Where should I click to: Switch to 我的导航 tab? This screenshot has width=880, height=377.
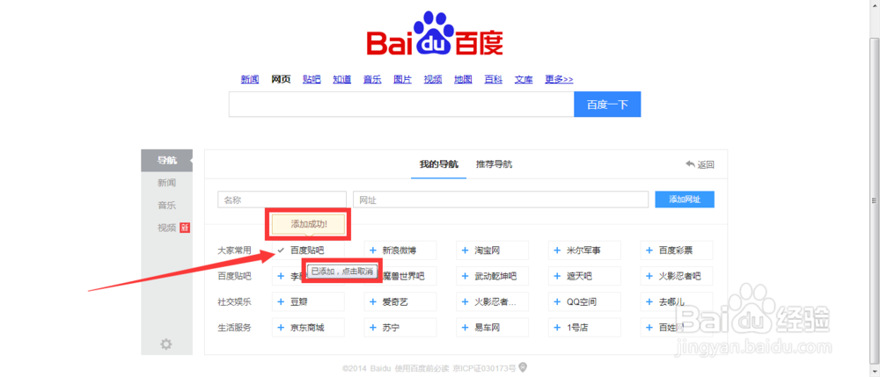439,164
